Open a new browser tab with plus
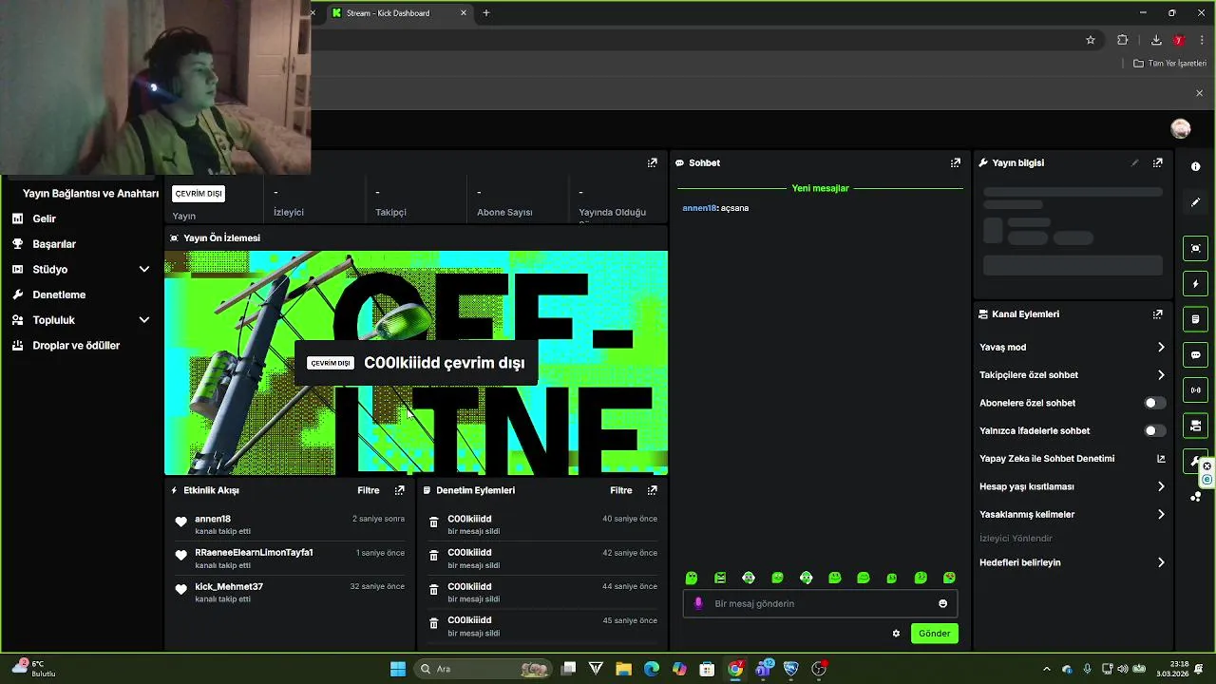 (x=486, y=13)
